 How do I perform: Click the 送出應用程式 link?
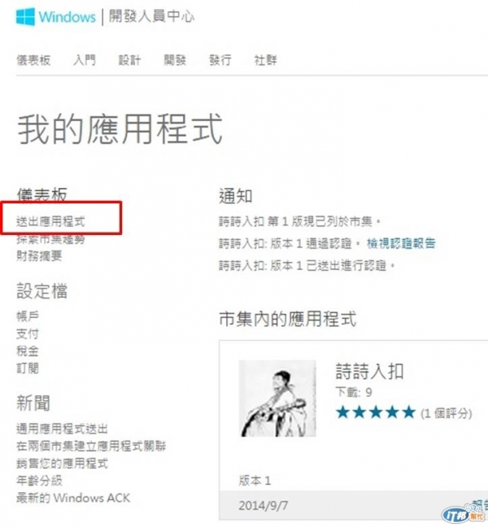(x=50, y=221)
